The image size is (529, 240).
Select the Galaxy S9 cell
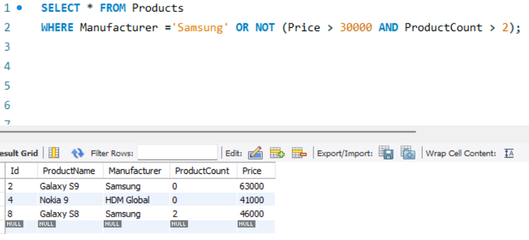(70, 186)
